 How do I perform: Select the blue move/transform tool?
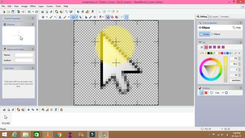pyautogui.click(x=43, y=17)
